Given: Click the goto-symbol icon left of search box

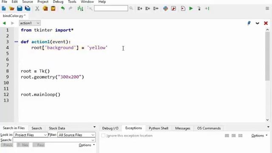Looking at the screenshot, I should pos(90,8).
